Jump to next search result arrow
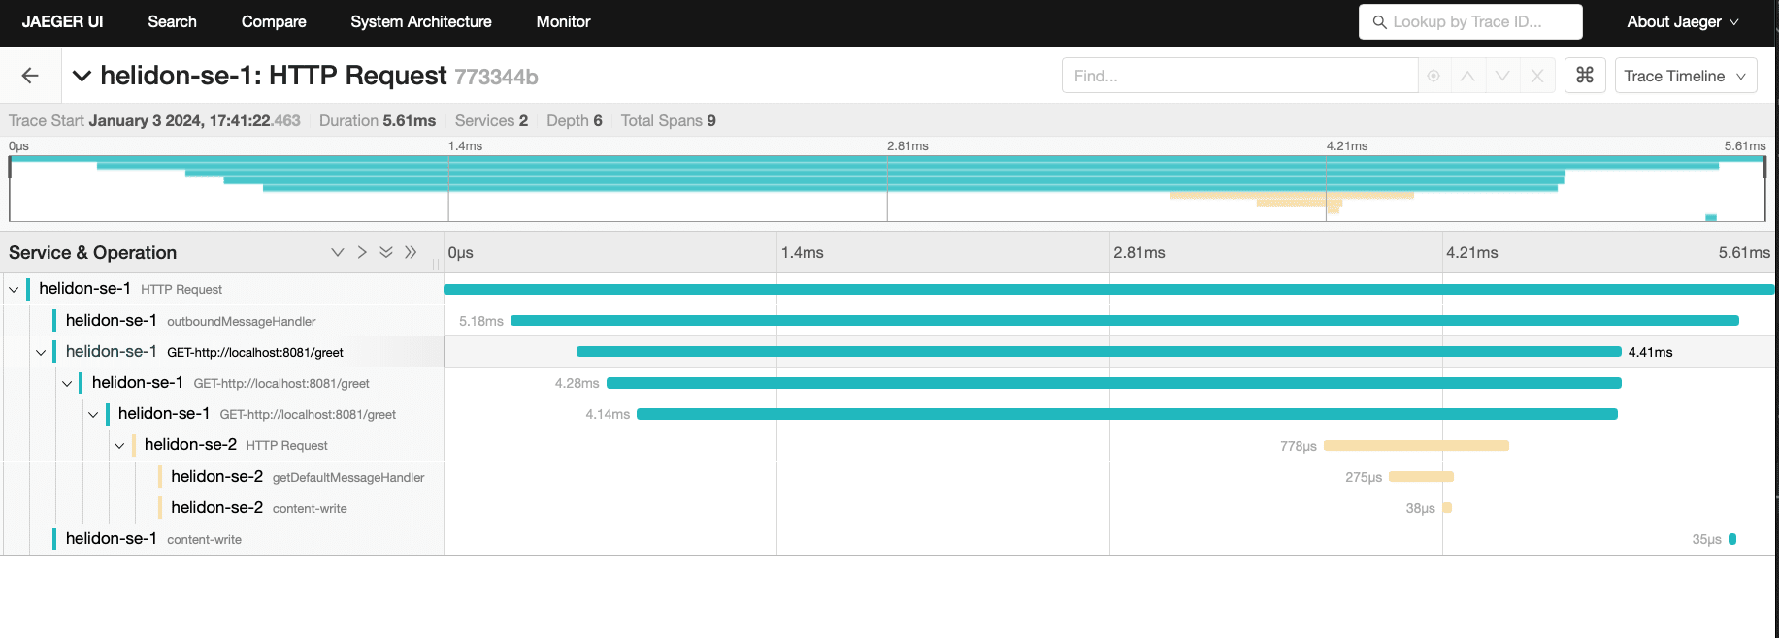The image size is (1779, 638). 1502,76
